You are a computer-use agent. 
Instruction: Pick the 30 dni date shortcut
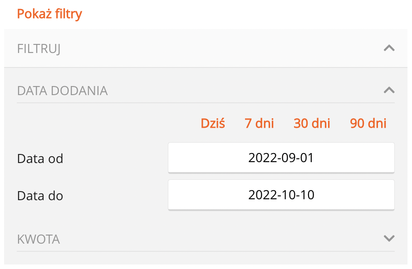(x=312, y=123)
